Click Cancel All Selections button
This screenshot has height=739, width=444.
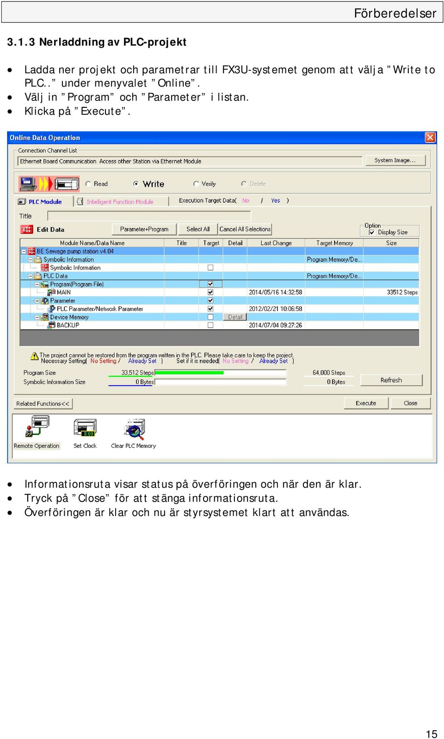245,229
